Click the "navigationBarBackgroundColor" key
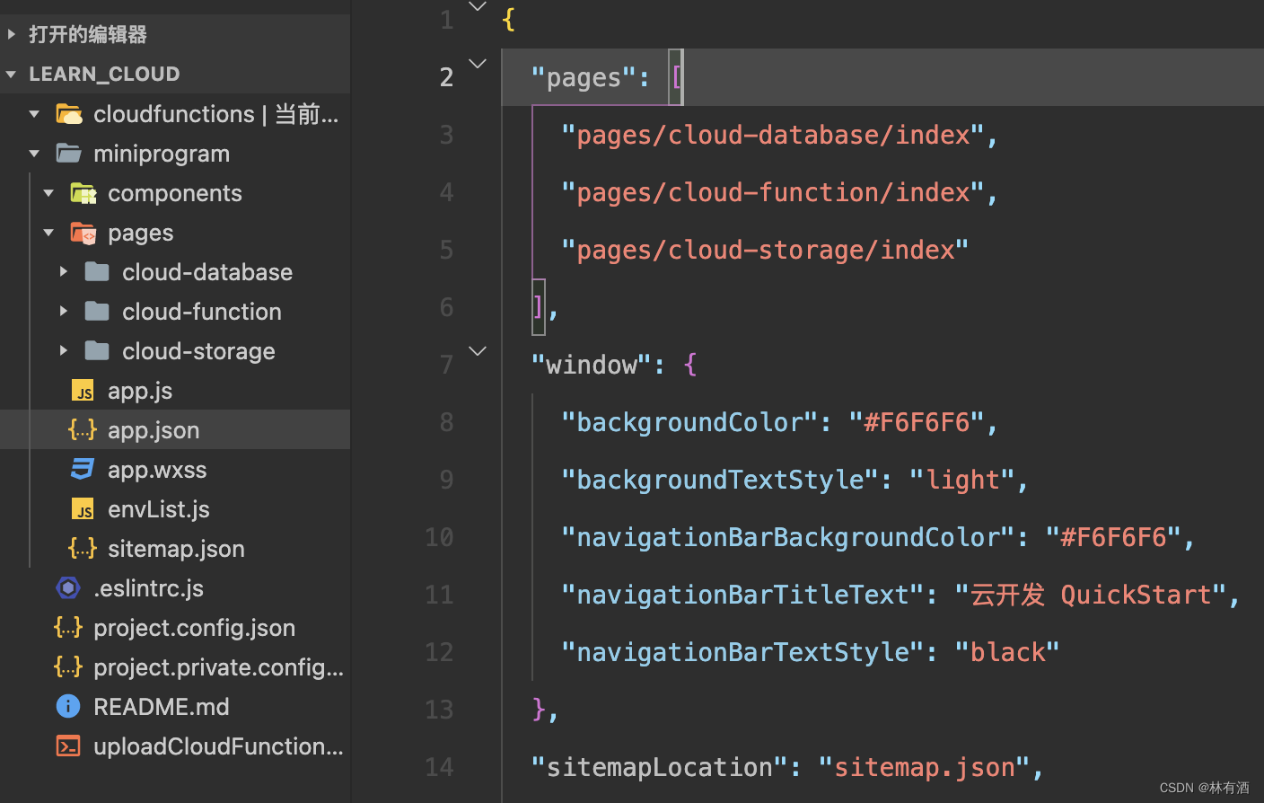 coord(788,538)
